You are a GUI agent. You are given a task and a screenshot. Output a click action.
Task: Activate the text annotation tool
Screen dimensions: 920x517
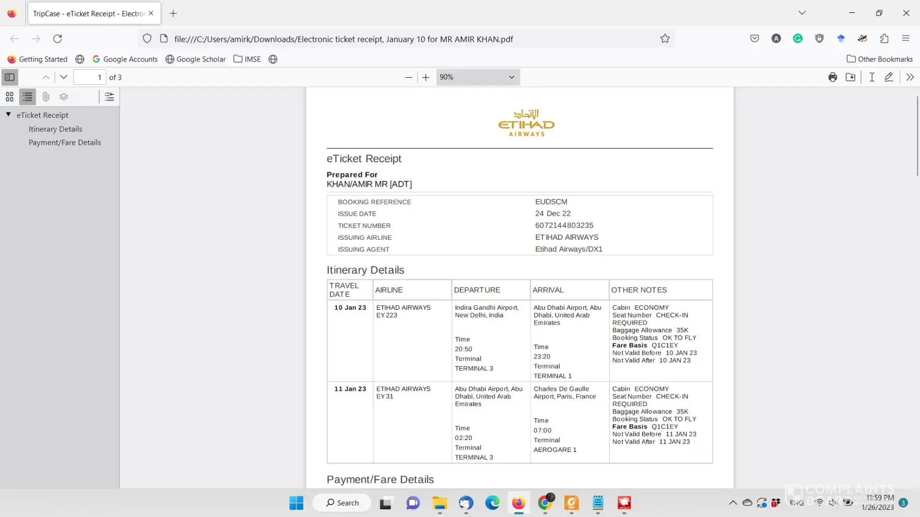(x=872, y=77)
